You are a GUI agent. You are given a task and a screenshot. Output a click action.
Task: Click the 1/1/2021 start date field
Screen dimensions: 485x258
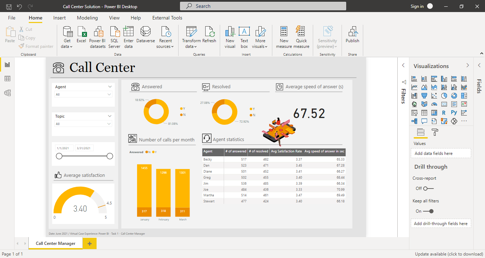click(x=64, y=148)
